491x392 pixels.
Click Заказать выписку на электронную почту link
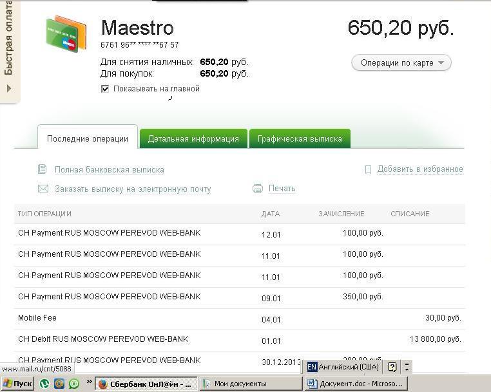pos(133,189)
